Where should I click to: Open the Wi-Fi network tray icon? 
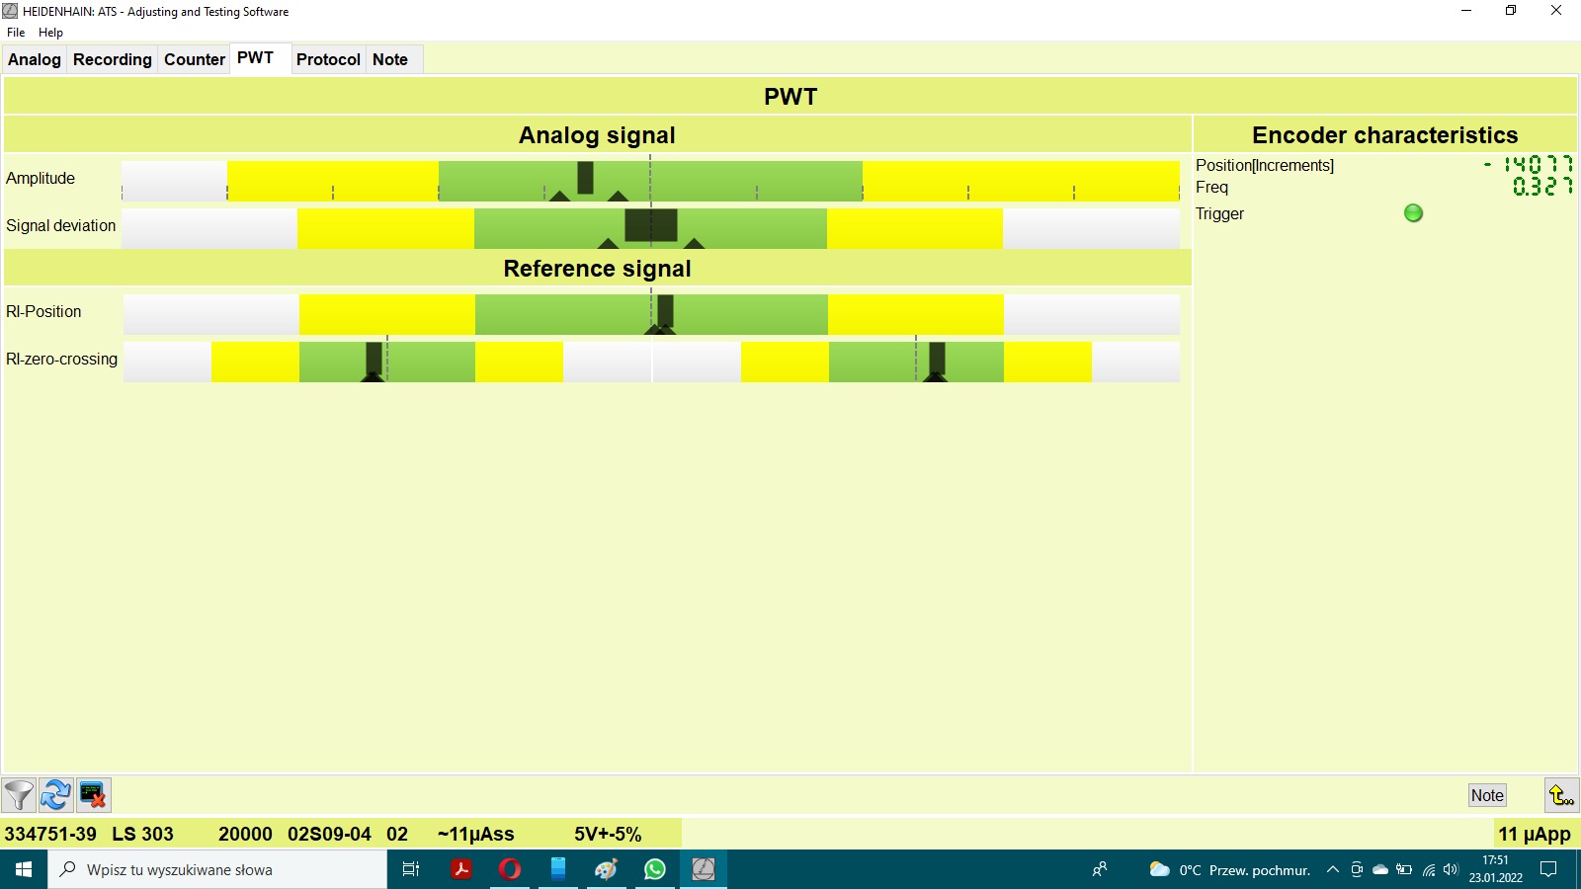(x=1429, y=869)
